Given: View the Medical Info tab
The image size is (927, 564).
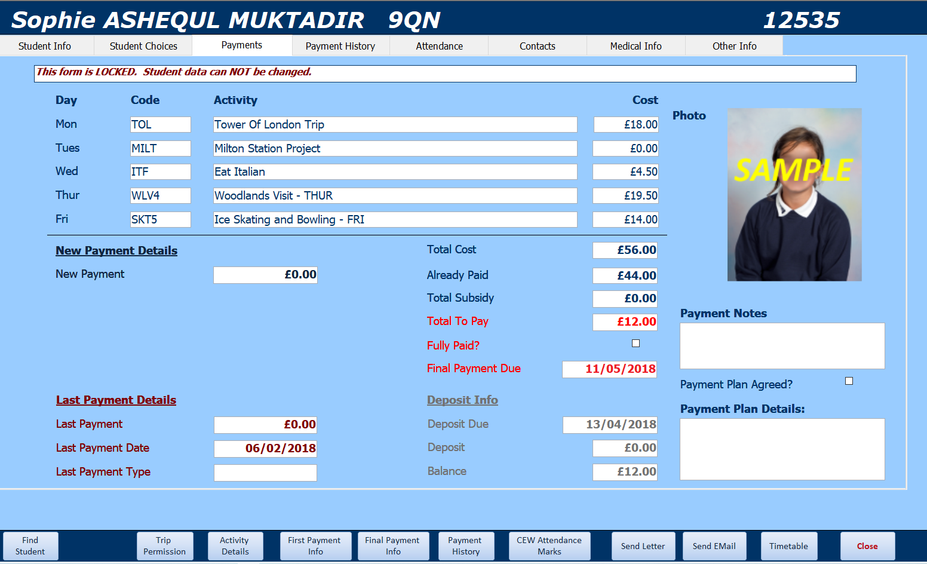Looking at the screenshot, I should [636, 46].
